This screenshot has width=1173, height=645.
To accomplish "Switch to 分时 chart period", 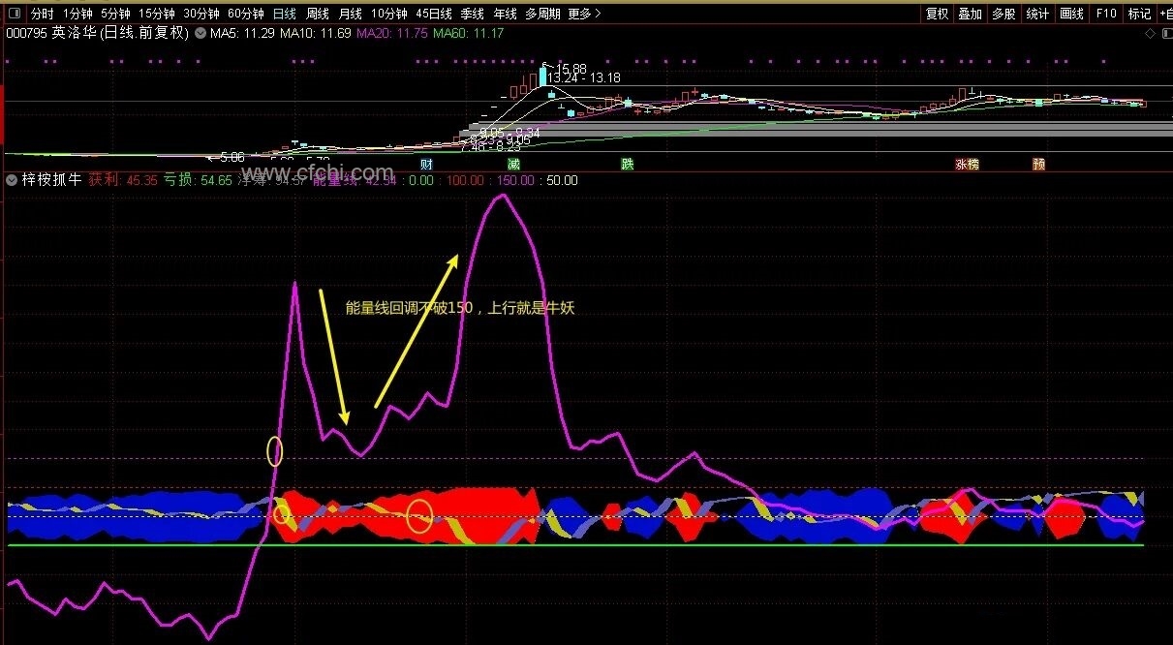I will click(x=42, y=14).
